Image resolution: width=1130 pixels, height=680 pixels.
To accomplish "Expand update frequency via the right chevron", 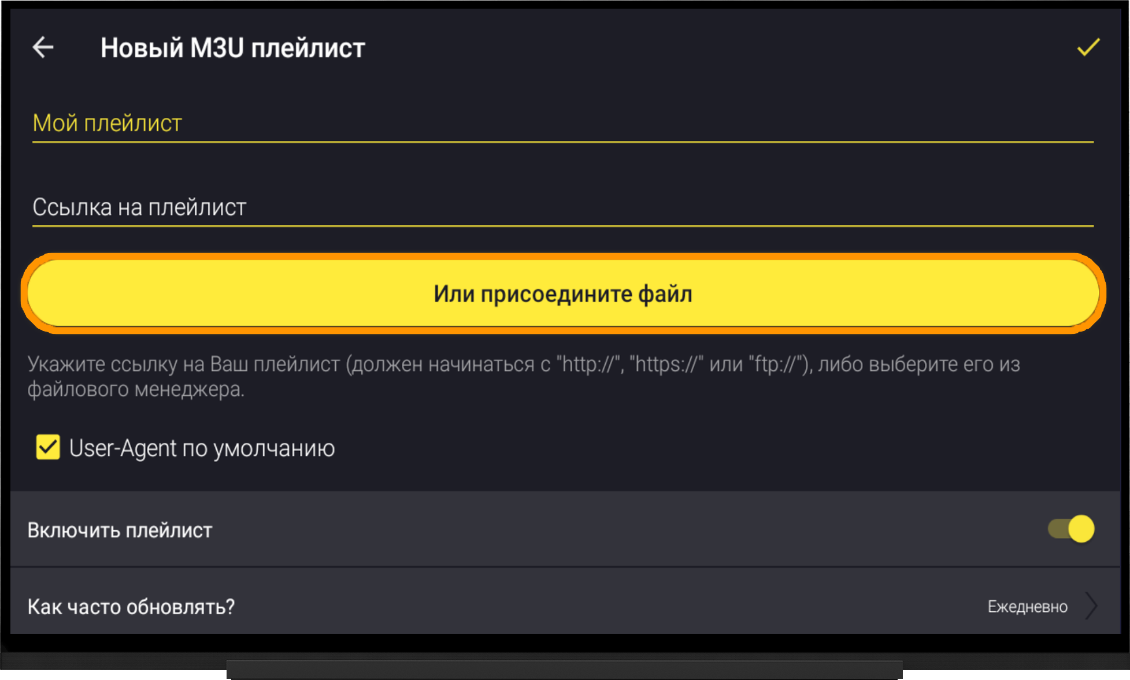I will pos(1091,606).
